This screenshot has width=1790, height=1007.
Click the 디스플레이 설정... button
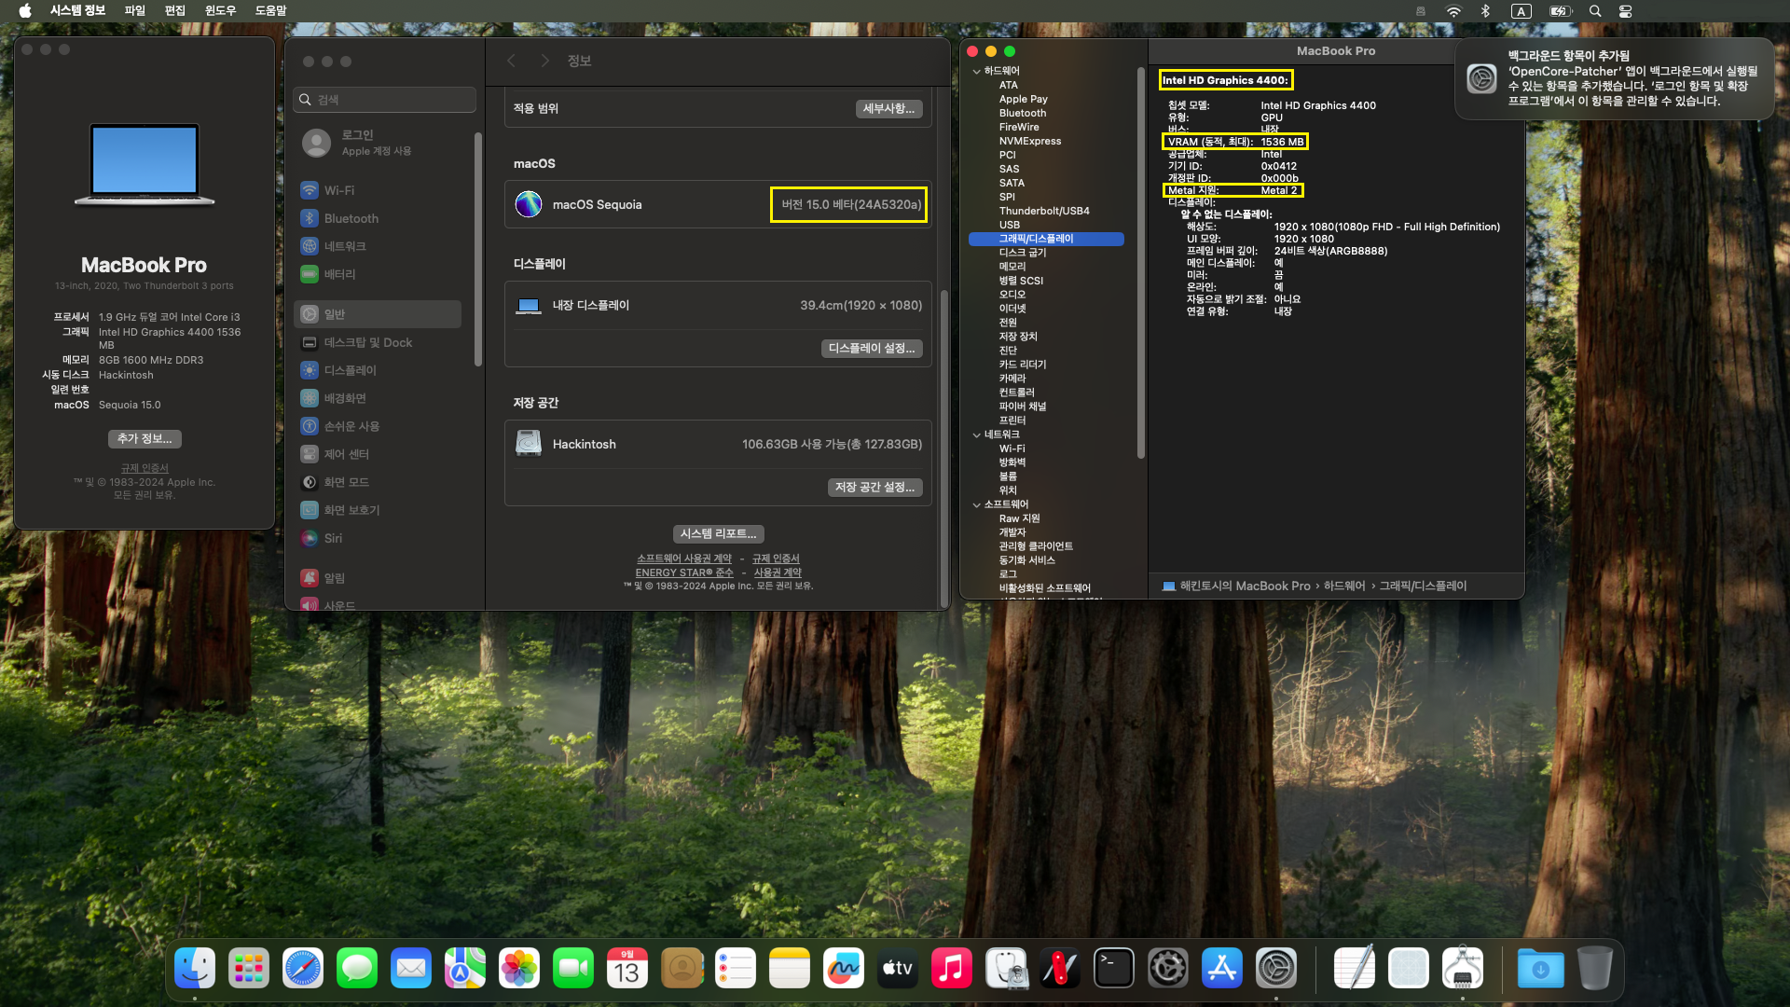(x=872, y=348)
